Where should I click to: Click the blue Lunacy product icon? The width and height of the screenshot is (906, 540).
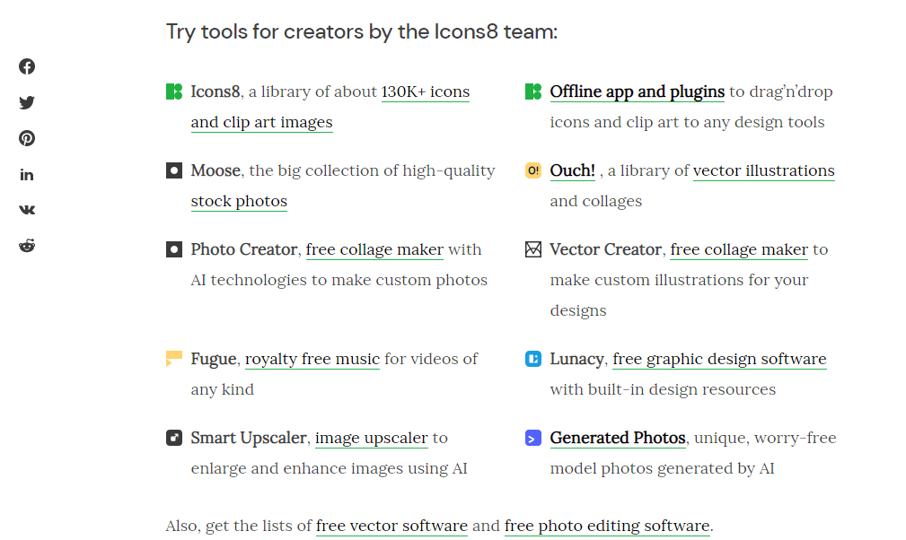(x=533, y=359)
